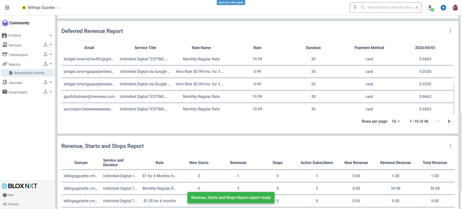The width and height of the screenshot is (462, 209).
Task: Open the user profile avatar
Action: 455,8
